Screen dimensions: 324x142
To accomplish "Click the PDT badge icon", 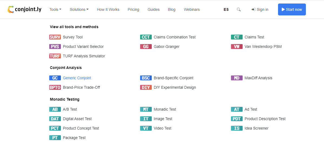I will coord(237,119).
